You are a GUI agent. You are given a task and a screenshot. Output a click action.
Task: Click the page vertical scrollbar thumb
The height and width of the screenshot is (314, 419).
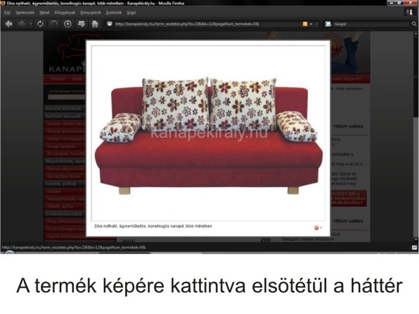(416, 77)
